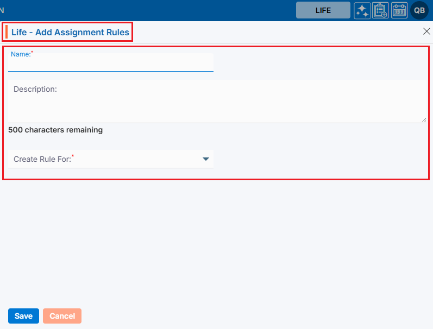Click the LIFE module button
433x329 pixels.
click(323, 10)
